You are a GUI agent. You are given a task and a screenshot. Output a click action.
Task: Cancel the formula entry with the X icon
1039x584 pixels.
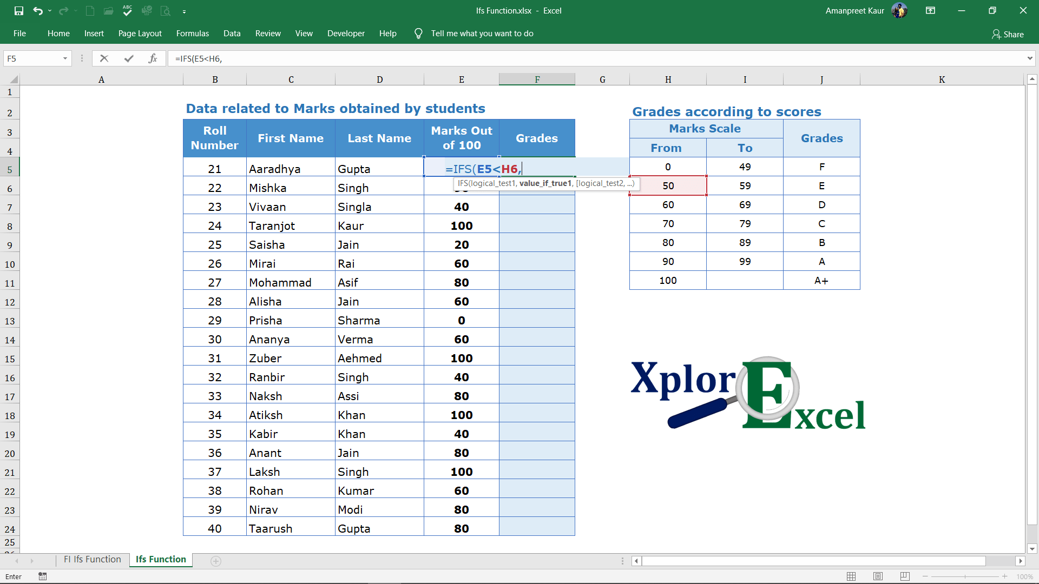click(104, 58)
